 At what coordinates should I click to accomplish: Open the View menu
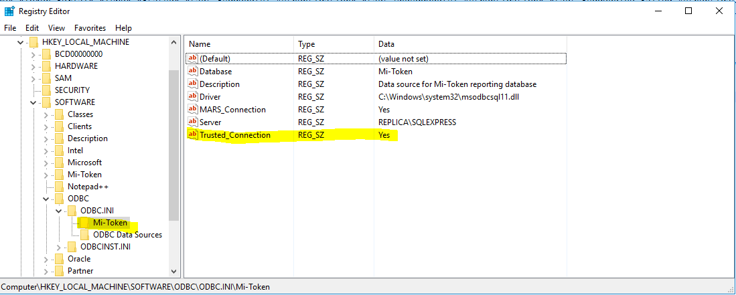coord(56,28)
